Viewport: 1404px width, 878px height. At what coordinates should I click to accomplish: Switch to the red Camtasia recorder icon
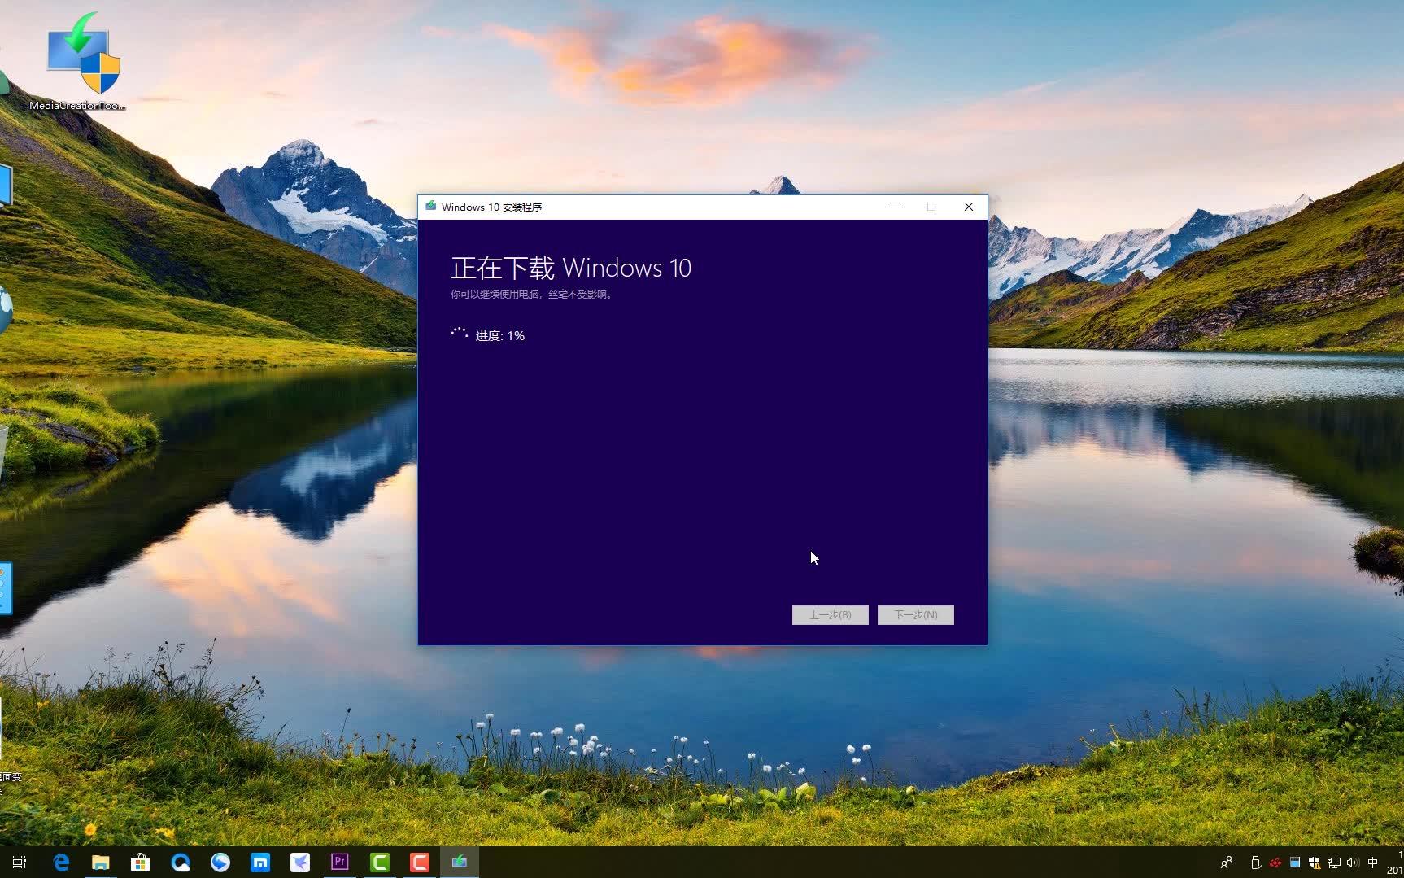coord(420,862)
